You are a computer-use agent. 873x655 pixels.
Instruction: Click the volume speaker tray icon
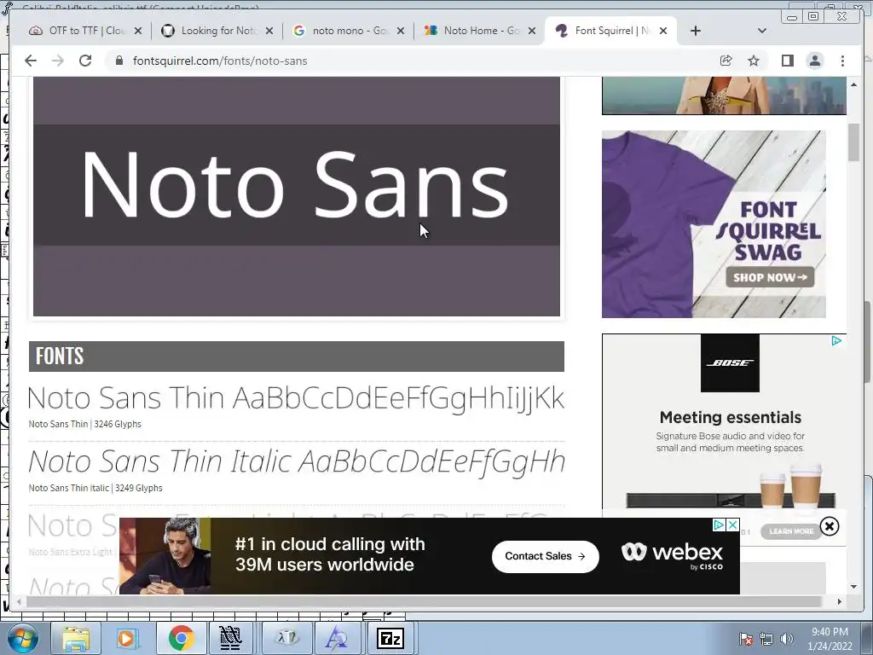(787, 639)
